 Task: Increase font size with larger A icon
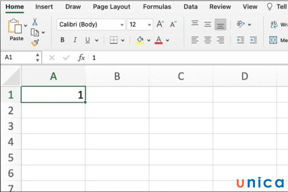click(160, 24)
